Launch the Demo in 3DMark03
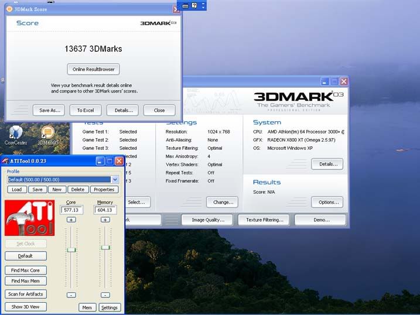The height and width of the screenshot is (315, 420). click(320, 220)
